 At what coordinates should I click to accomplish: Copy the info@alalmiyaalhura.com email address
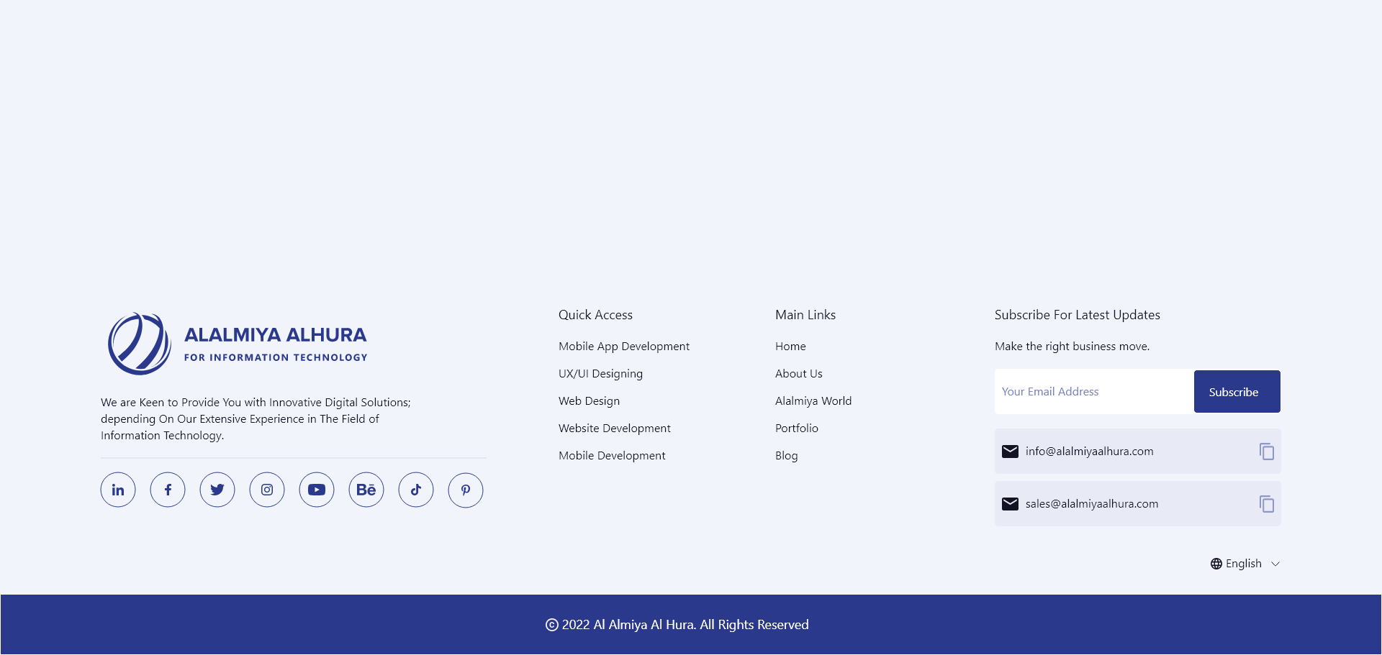[1266, 452]
